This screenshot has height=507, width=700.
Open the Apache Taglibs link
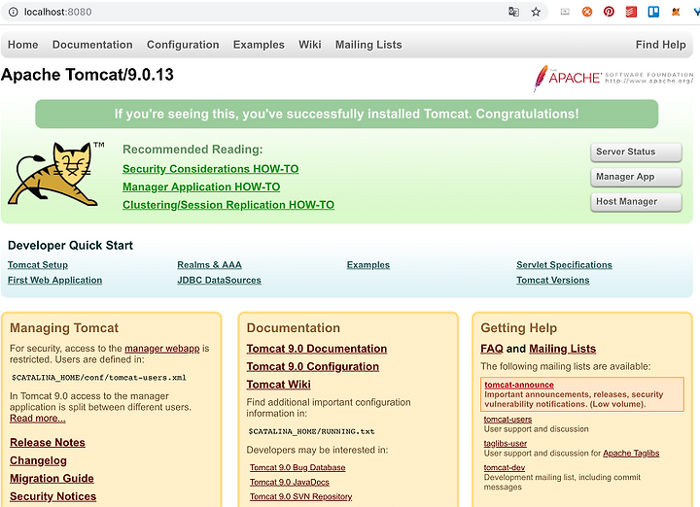click(631, 453)
